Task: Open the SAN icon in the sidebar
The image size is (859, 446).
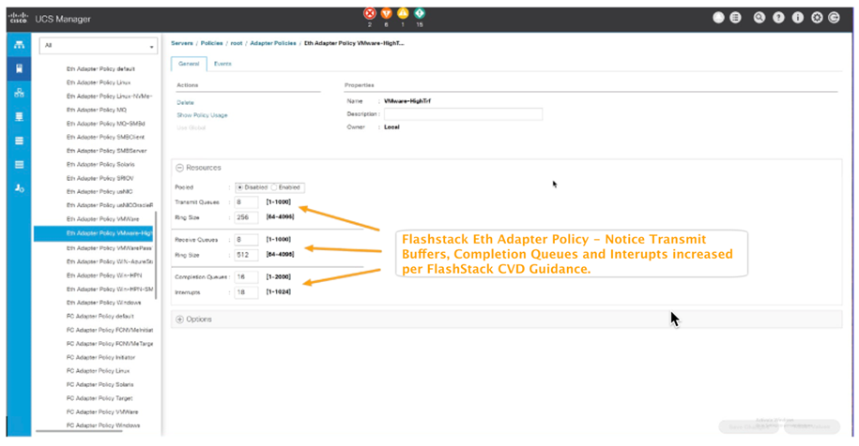Action: pyautogui.click(x=19, y=116)
